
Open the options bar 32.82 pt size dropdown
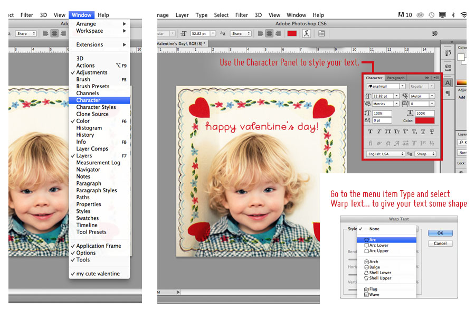[213, 33]
